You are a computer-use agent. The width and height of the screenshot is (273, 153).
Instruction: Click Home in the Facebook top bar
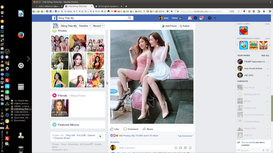175,18
